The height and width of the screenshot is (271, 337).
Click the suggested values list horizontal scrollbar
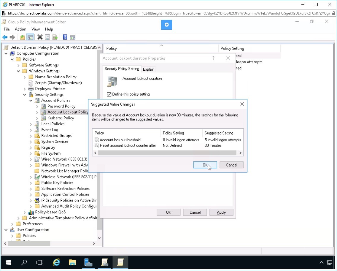tap(167, 153)
